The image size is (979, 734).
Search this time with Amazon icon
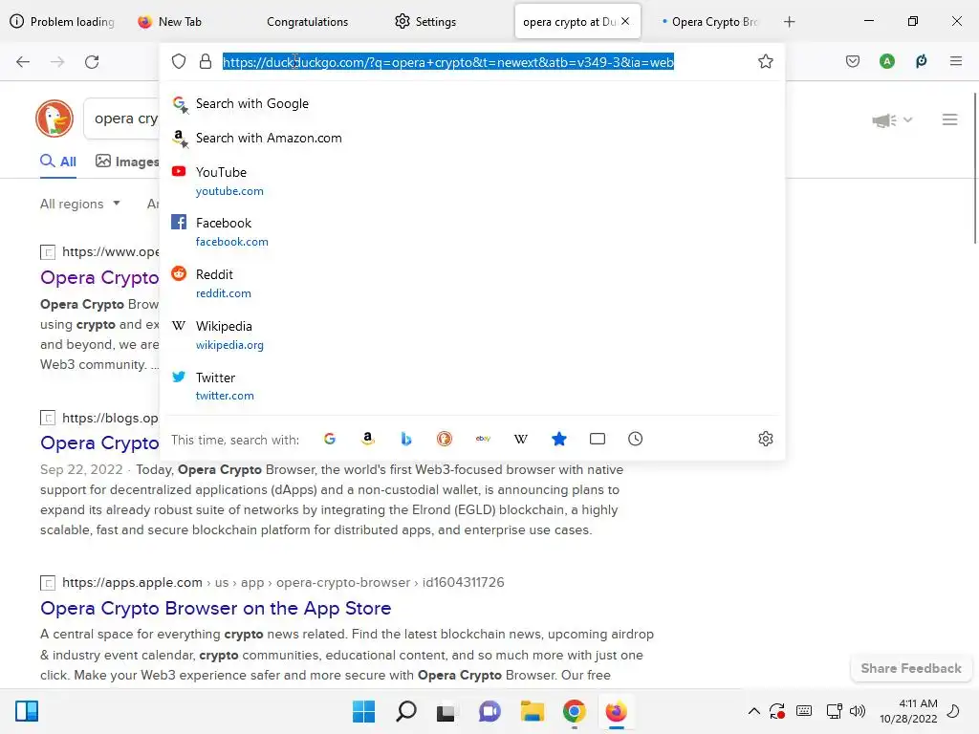click(x=368, y=439)
